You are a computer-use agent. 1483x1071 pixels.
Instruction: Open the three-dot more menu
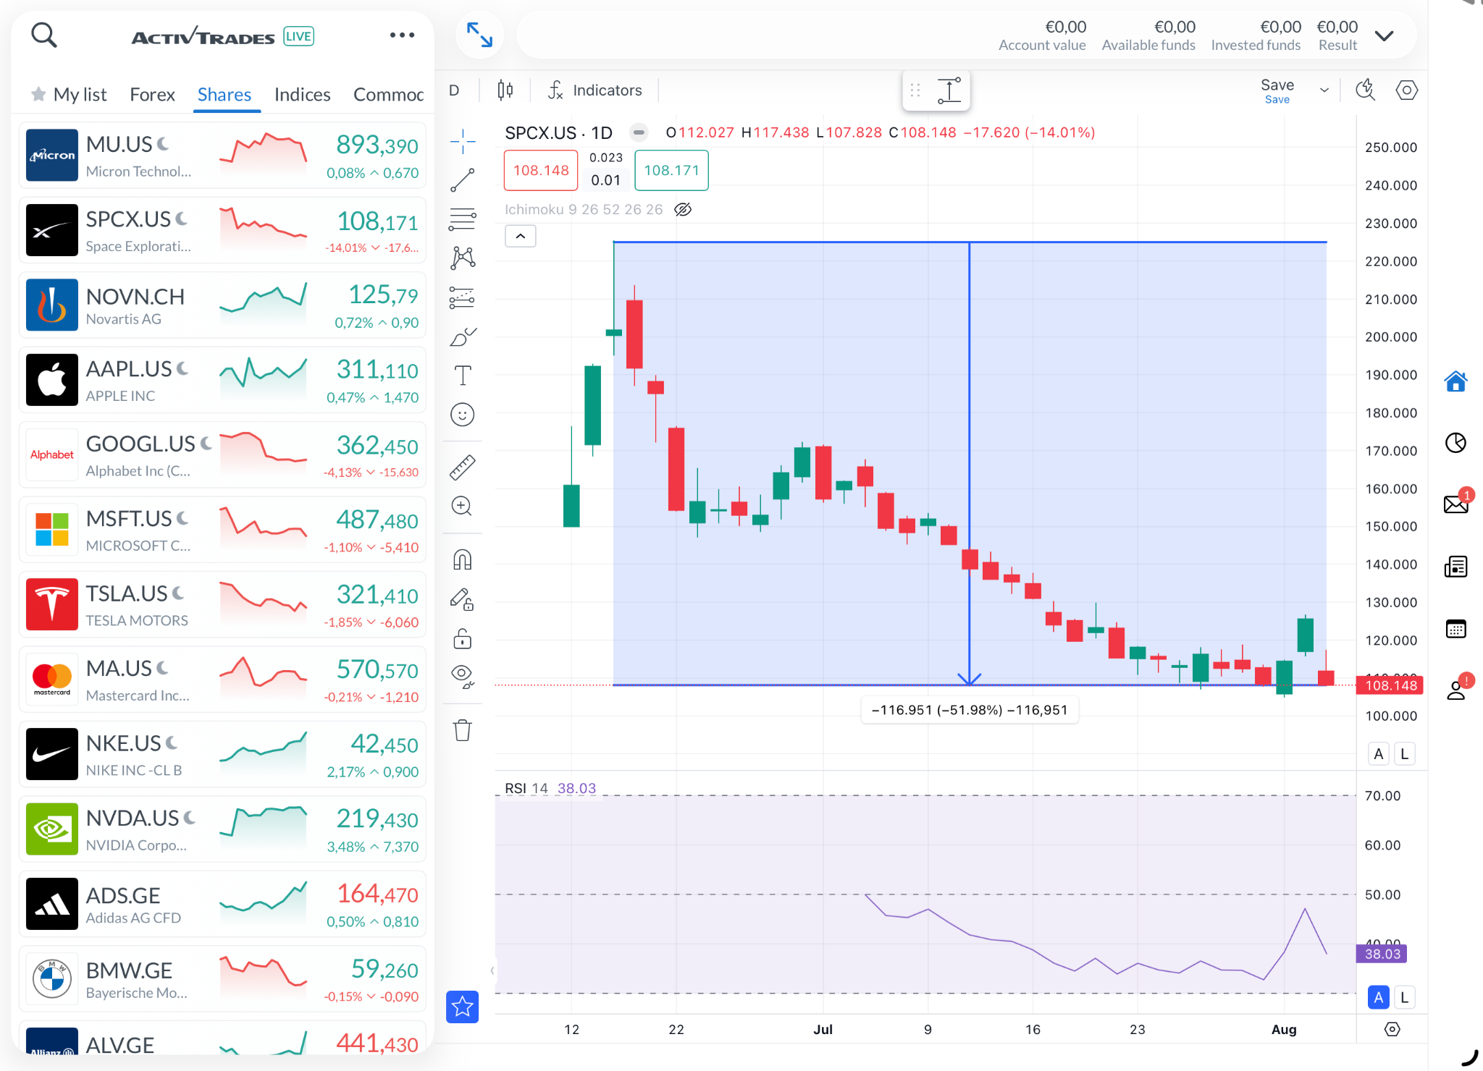pyautogui.click(x=402, y=35)
